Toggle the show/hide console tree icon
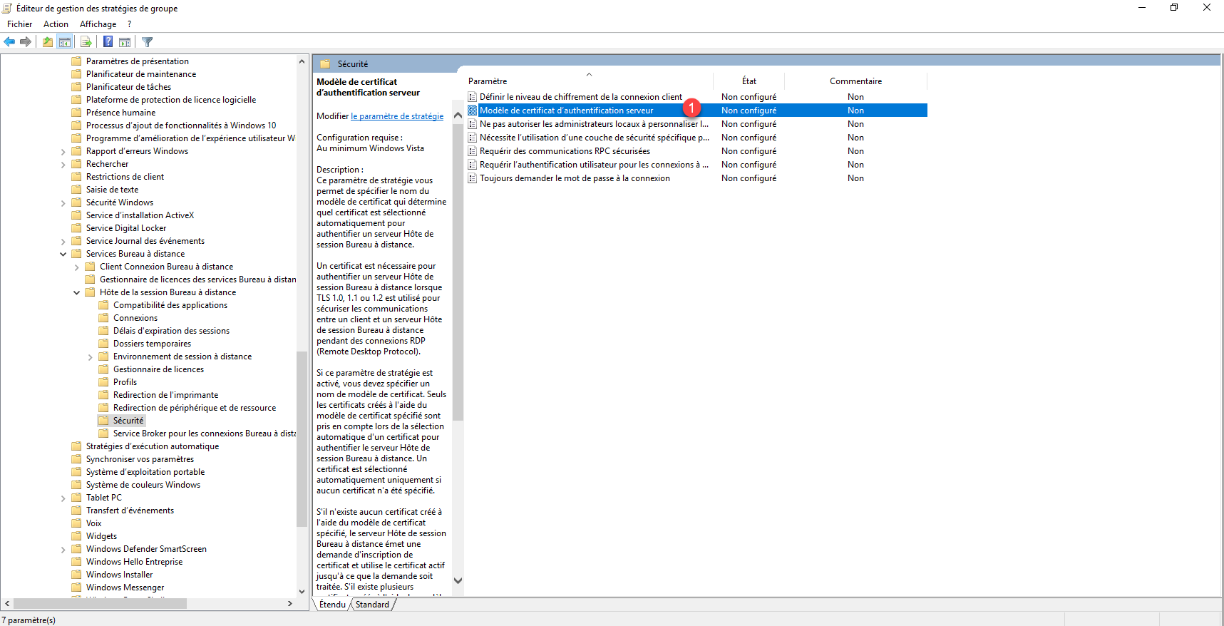This screenshot has width=1224, height=626. [x=65, y=42]
